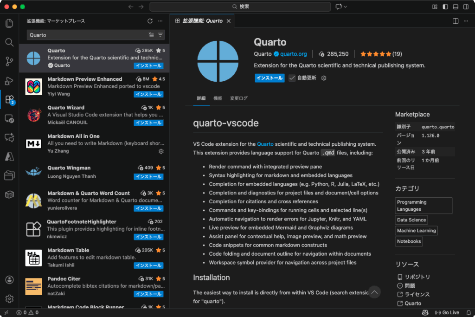The image size is (475, 317).
Task: Toggle the bottom panel layout button
Action: [456, 6]
